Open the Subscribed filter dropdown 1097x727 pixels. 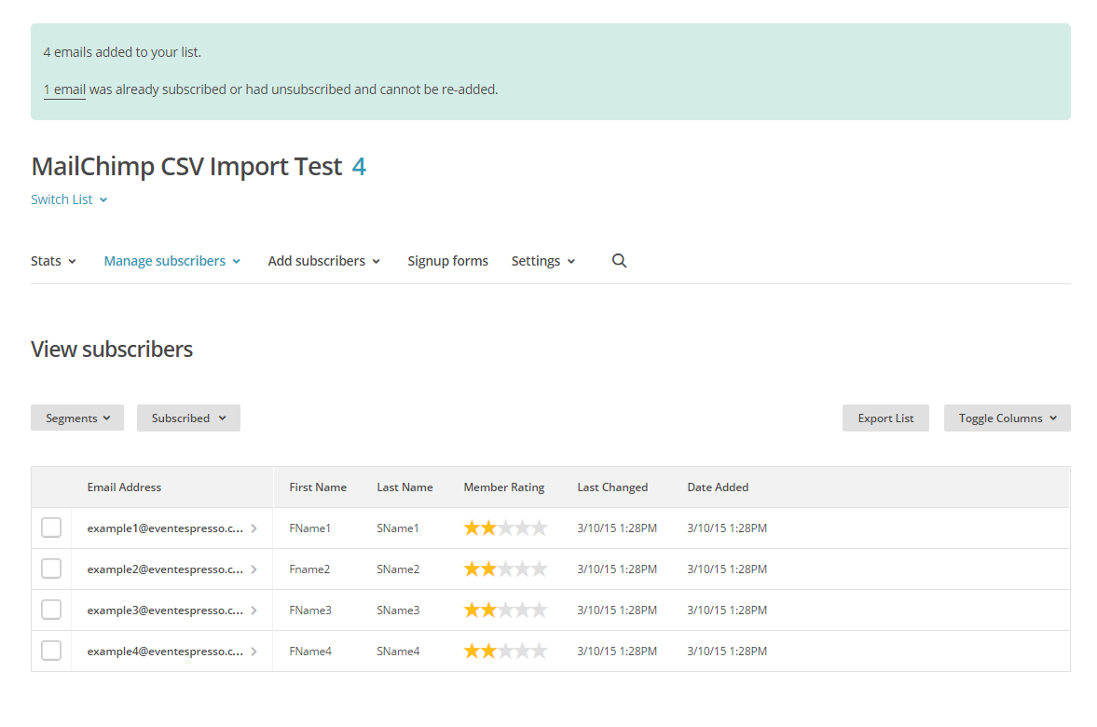tap(188, 418)
